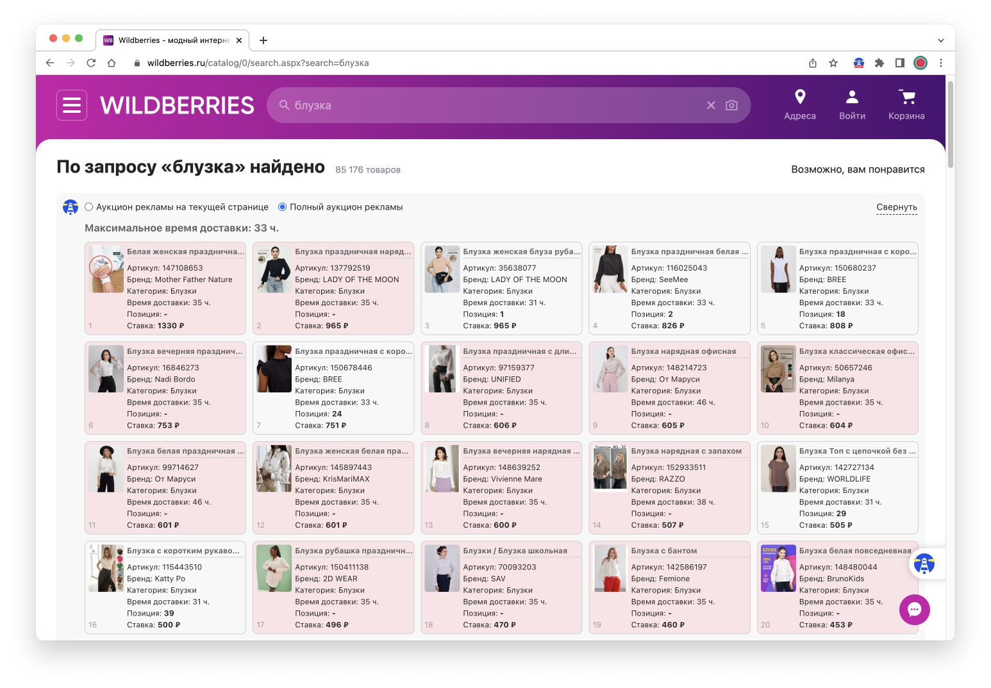This screenshot has width=991, height=688.
Task: Open Блузка нарядная с запахом title
Action: click(687, 451)
